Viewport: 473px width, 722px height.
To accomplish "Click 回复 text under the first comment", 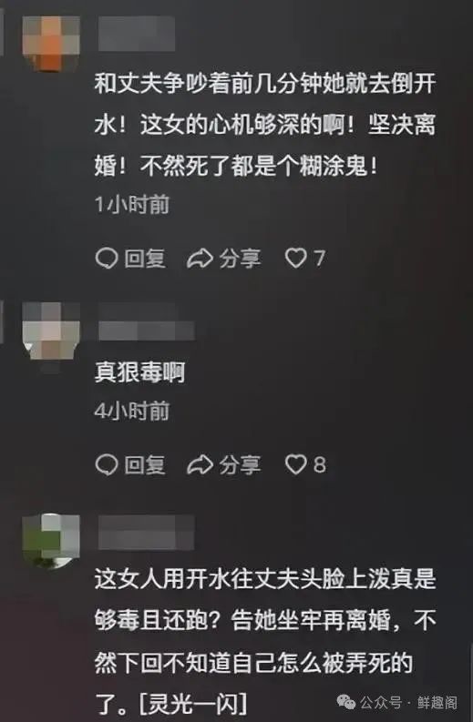I will (145, 259).
